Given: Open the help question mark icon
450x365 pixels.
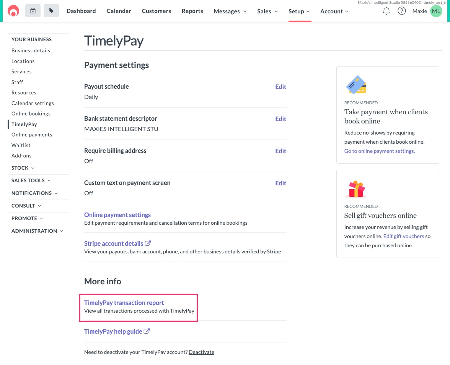Looking at the screenshot, I should click(401, 11).
